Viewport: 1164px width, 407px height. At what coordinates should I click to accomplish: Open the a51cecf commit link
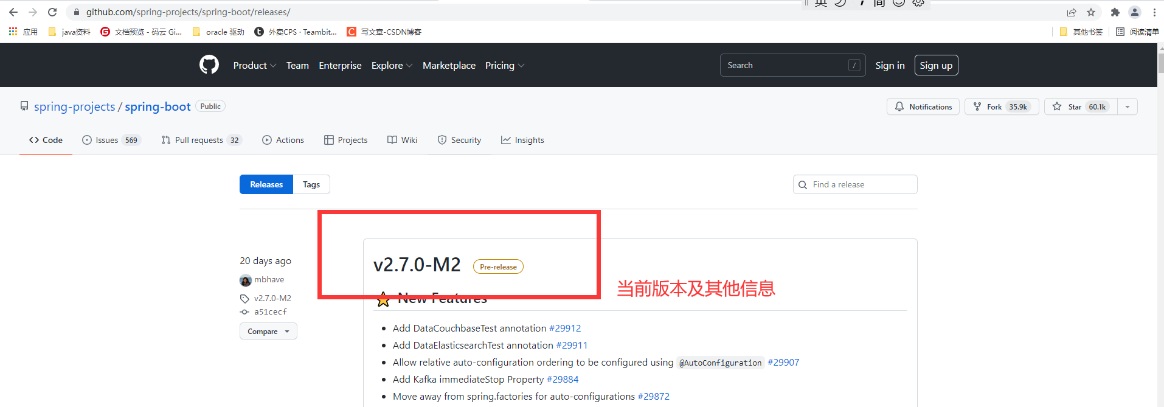pos(270,312)
